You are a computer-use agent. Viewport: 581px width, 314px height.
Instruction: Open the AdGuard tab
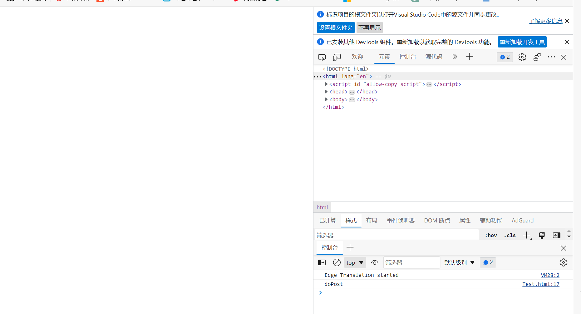(x=523, y=221)
